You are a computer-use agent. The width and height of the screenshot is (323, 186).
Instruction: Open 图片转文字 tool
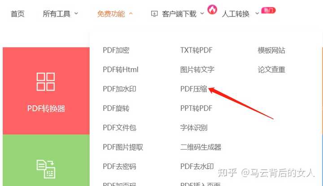(x=197, y=69)
